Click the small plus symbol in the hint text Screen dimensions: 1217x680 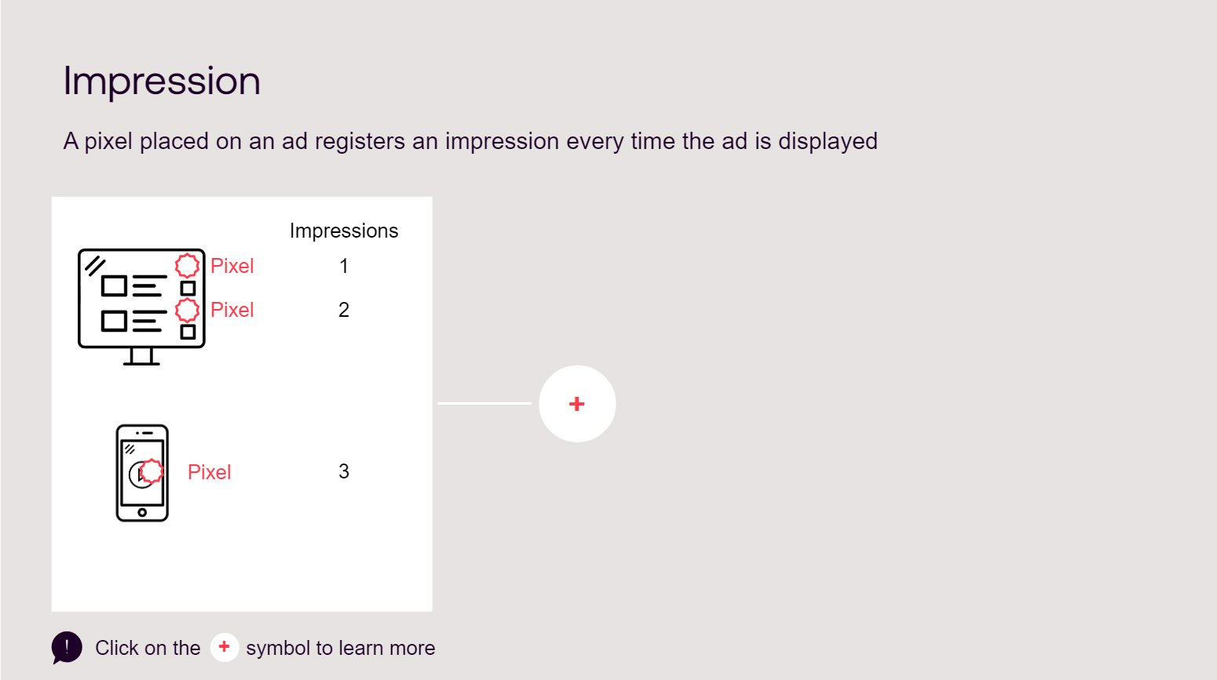click(x=224, y=647)
